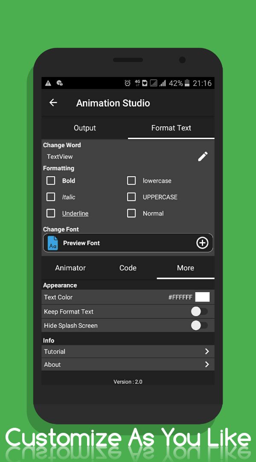Open the Animator tab
Viewport: 256px width, 462px height.
pos(70,268)
